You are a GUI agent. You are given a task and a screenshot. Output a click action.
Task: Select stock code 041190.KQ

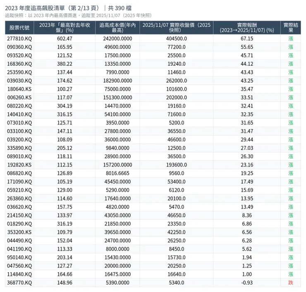[19, 249]
